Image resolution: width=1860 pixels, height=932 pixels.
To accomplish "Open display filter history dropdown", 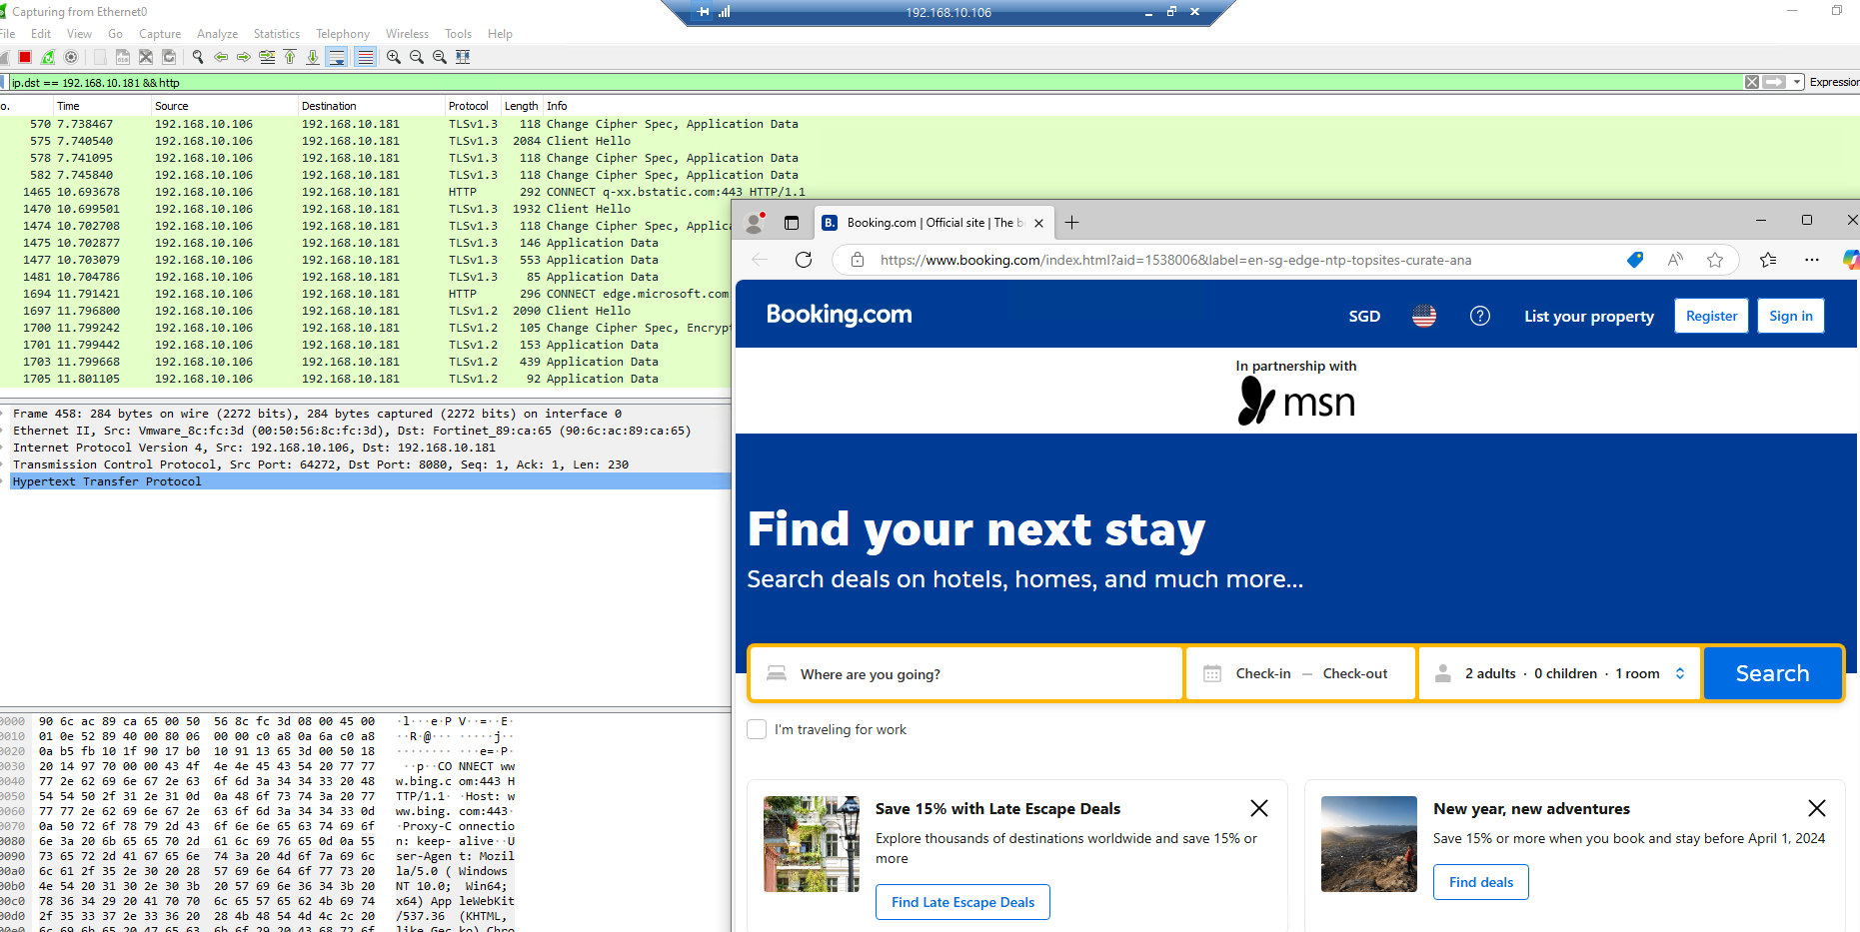I will [x=1797, y=82].
